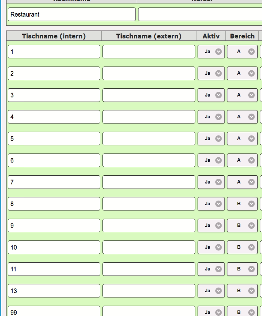Click internal table name field showing 2
The image size is (262, 316).
click(54, 73)
